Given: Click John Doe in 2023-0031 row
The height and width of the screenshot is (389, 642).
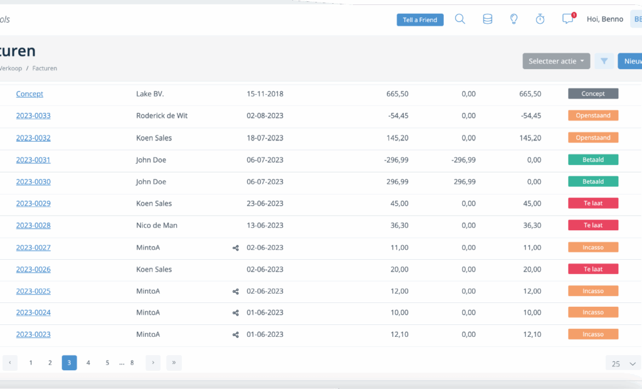Looking at the screenshot, I should pos(151,160).
